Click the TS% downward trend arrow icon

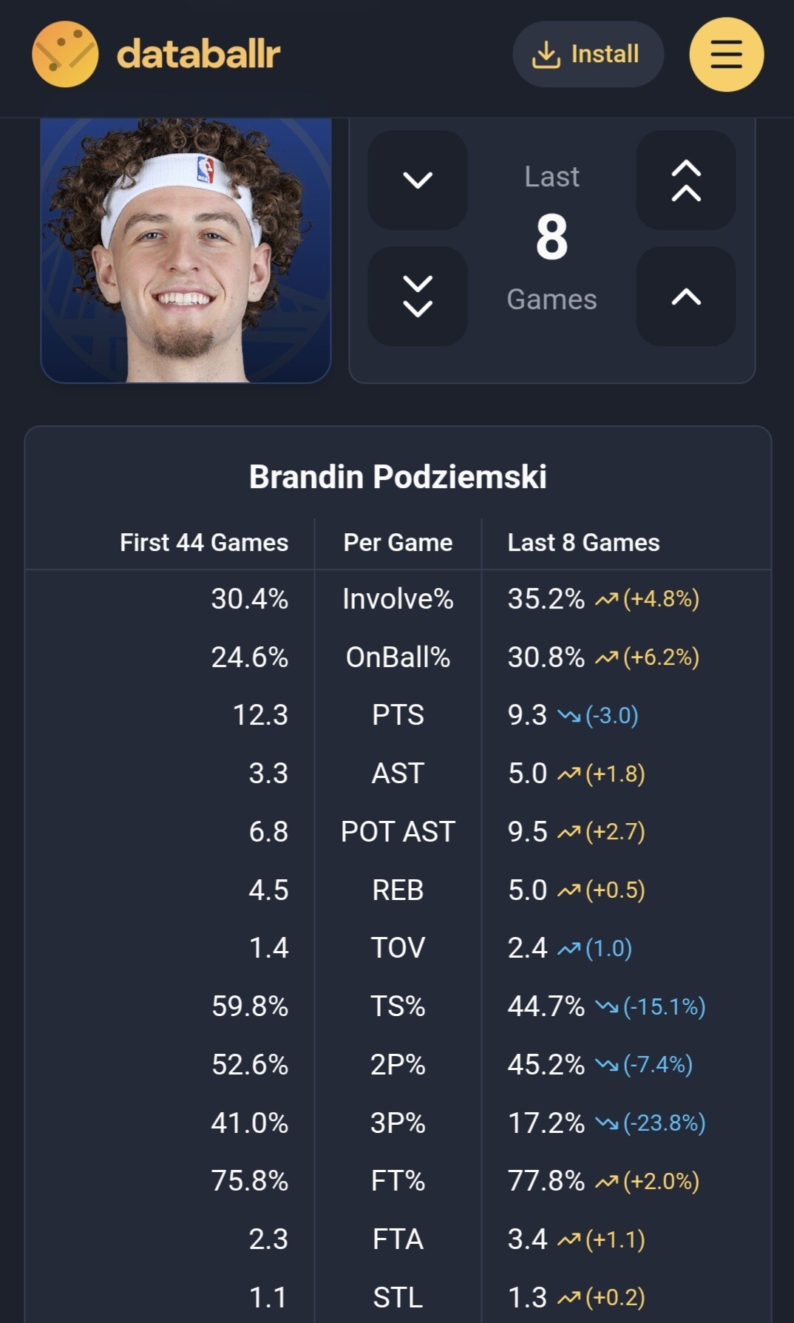click(x=607, y=1006)
